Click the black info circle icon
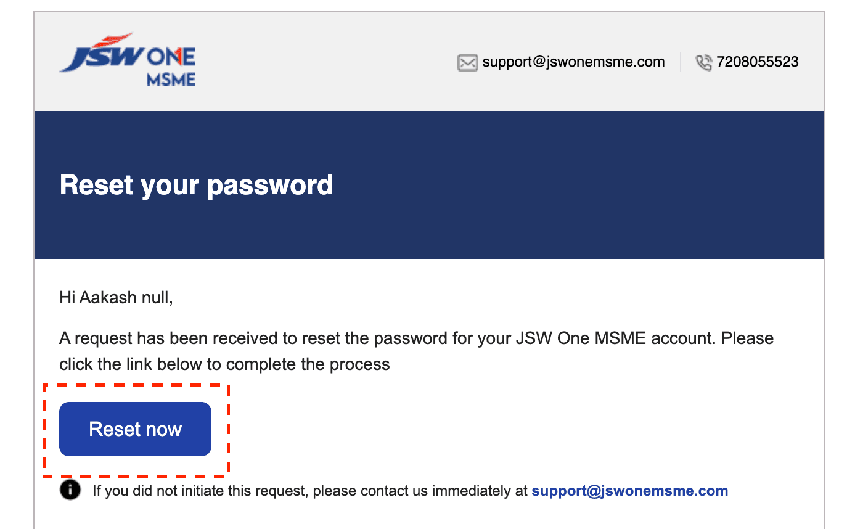The width and height of the screenshot is (847, 529). (x=70, y=490)
